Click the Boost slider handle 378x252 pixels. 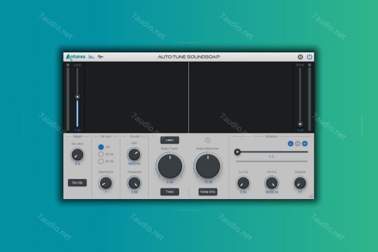pos(300,124)
